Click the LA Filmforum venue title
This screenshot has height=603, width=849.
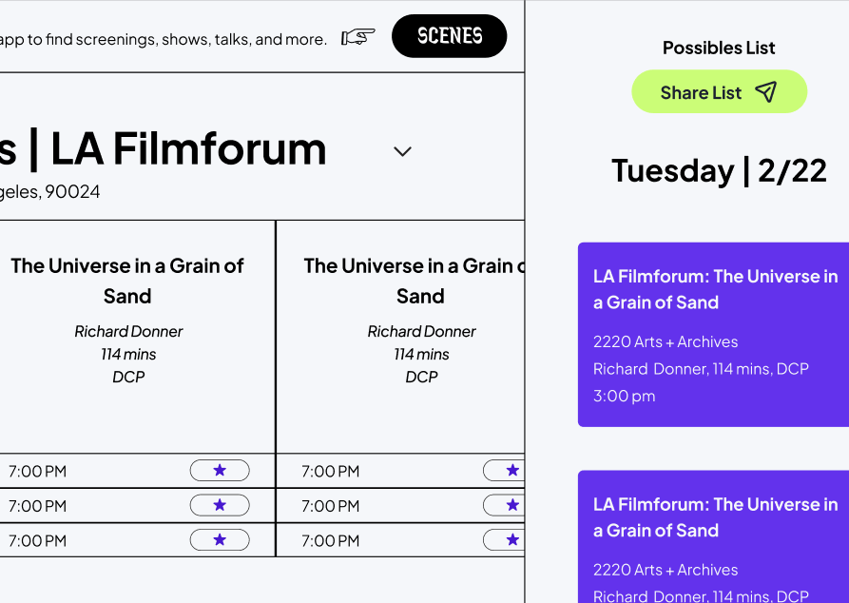188,149
